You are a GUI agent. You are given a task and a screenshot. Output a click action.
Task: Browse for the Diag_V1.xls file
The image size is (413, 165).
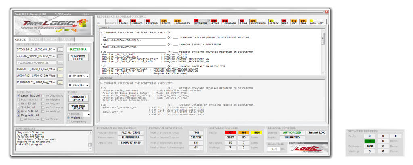point(60,82)
